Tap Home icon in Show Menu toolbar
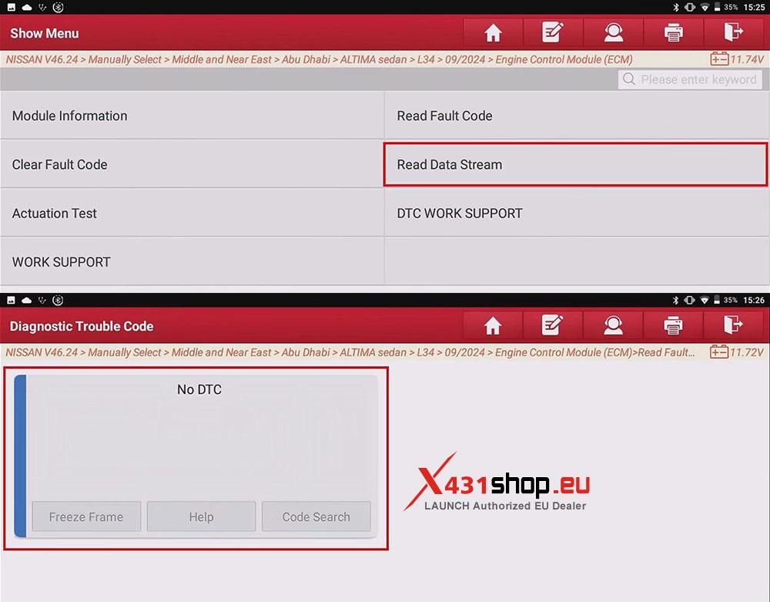This screenshot has height=602, width=770. (x=493, y=33)
